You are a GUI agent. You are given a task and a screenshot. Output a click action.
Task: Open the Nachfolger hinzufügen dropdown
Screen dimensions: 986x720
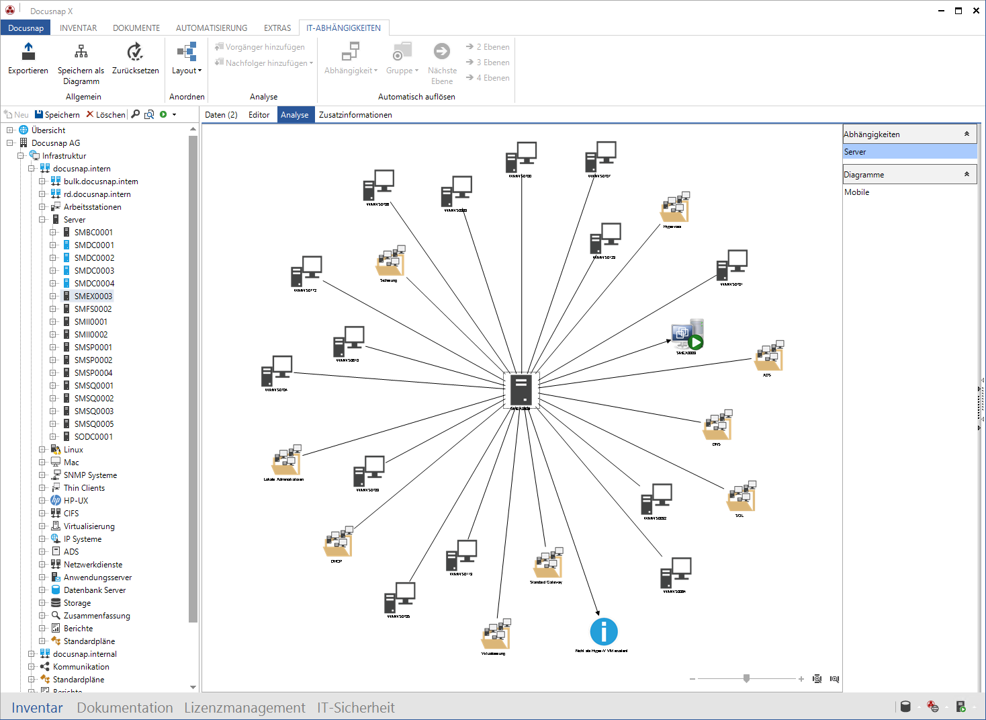[x=264, y=63]
